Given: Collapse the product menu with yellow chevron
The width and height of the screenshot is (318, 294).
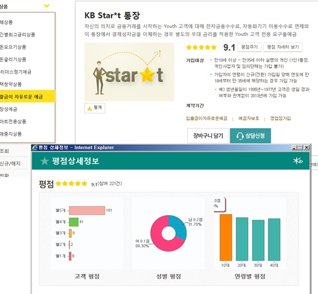Looking at the screenshot, I should [46, 6].
